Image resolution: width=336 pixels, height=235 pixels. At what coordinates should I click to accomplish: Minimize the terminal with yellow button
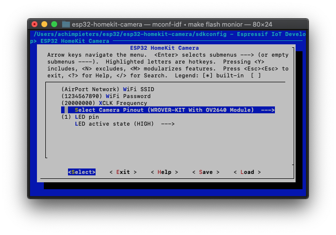click(44, 24)
